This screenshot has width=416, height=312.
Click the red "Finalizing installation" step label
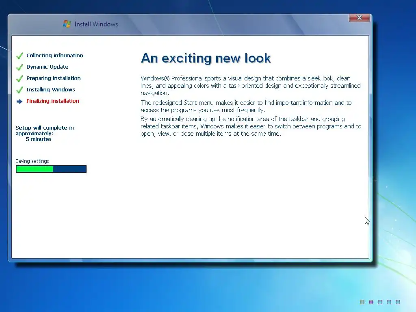(52, 101)
